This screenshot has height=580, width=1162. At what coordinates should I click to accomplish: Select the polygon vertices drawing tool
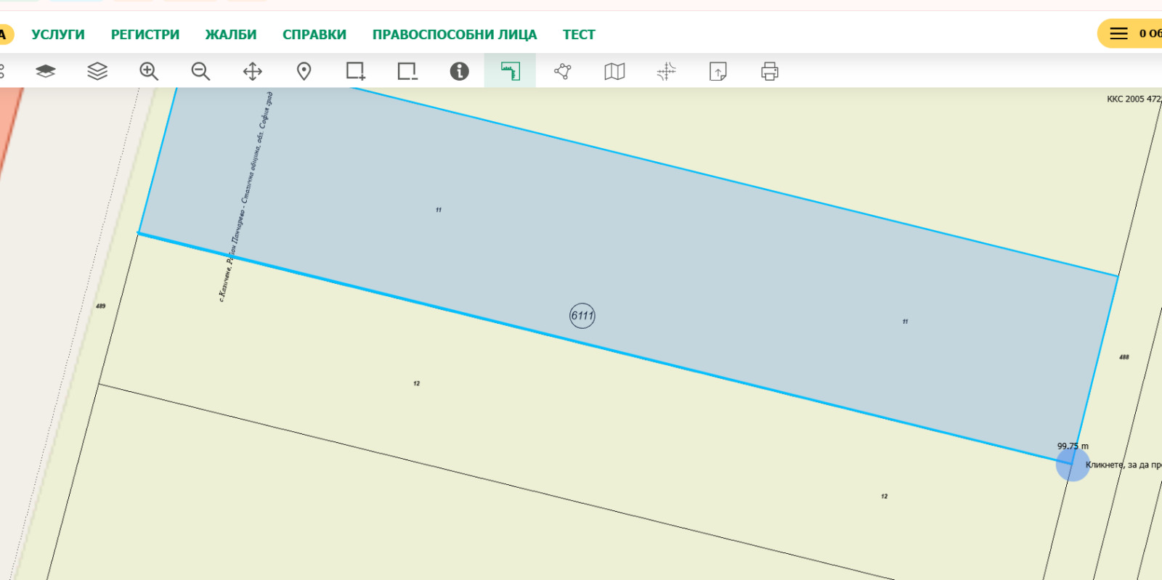(x=563, y=71)
